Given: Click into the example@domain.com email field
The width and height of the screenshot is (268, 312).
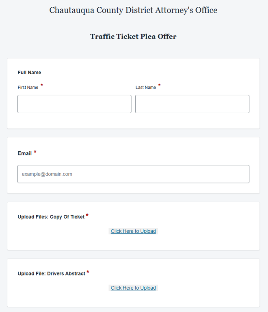Looking at the screenshot, I should pos(134,174).
